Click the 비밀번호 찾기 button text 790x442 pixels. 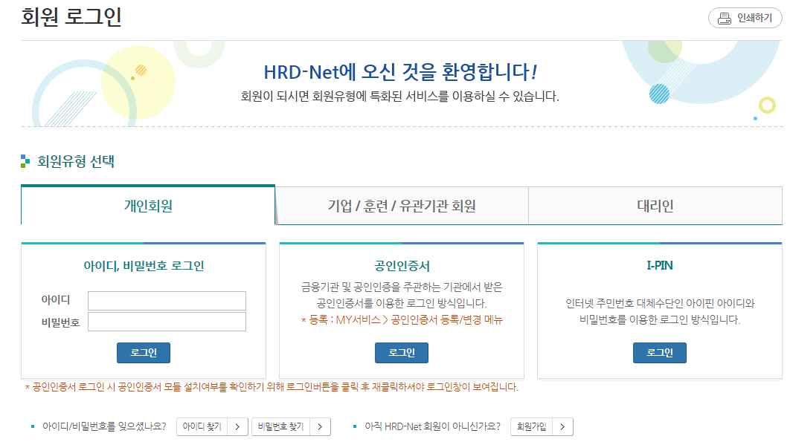click(x=280, y=426)
